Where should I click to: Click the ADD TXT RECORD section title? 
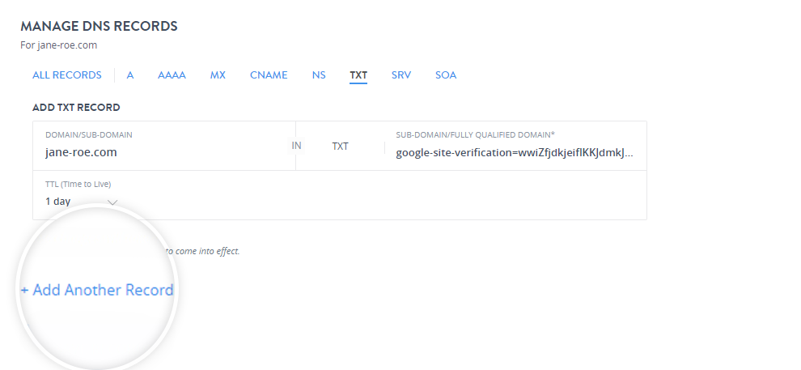click(x=76, y=107)
